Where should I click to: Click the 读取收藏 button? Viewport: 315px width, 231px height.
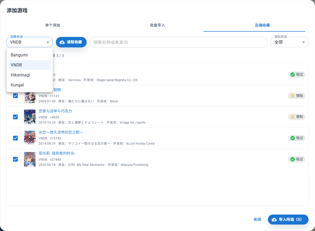click(x=71, y=42)
